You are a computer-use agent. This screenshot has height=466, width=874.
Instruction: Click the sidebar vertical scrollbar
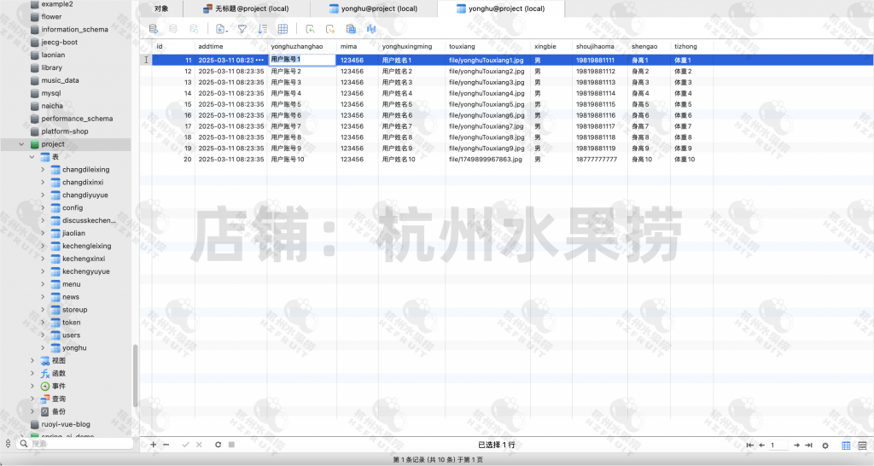click(x=134, y=376)
